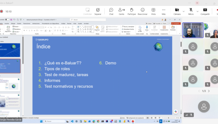Expand the shapes gallery more arrow
218x124 pixels.
[x=92, y=29]
